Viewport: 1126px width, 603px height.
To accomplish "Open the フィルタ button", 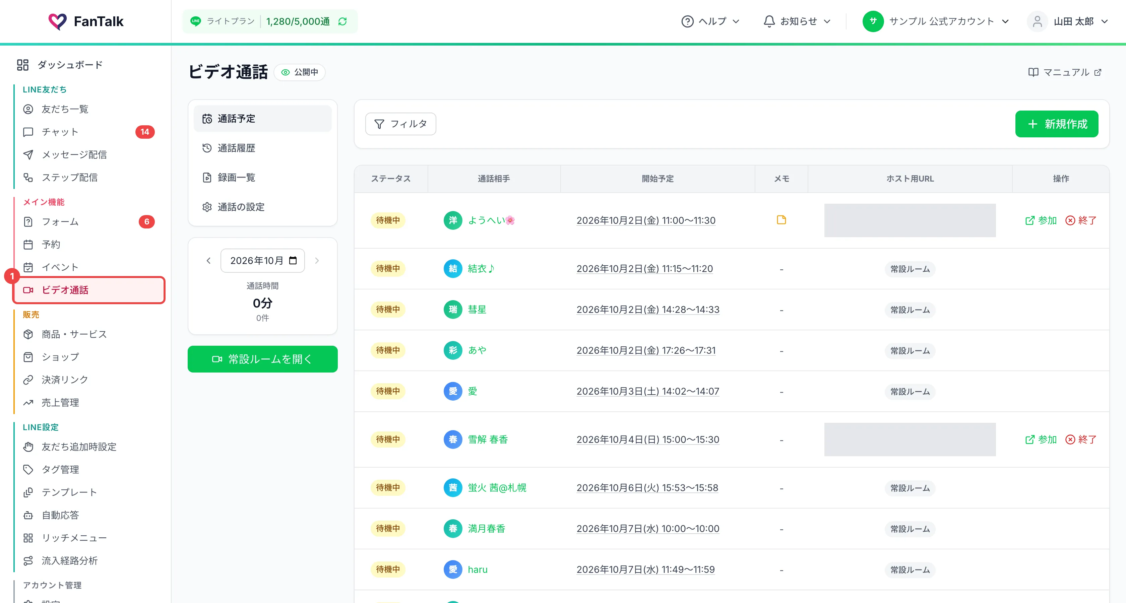I will tap(400, 124).
